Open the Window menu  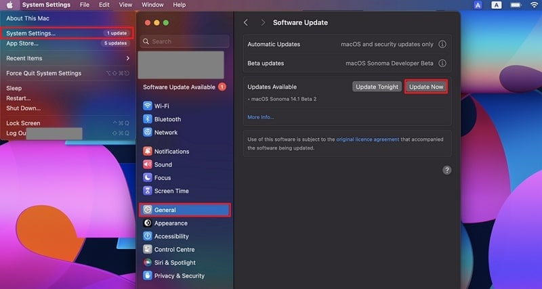click(152, 5)
